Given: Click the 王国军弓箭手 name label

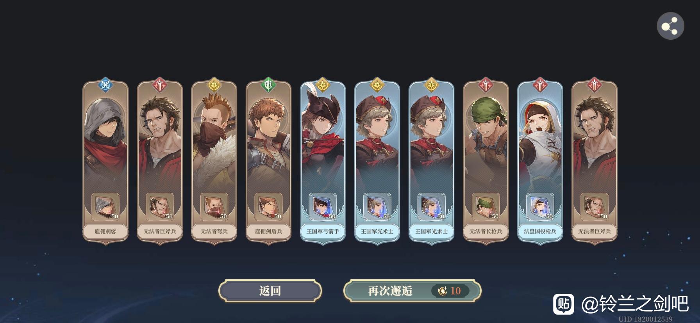Looking at the screenshot, I should coord(323,231).
